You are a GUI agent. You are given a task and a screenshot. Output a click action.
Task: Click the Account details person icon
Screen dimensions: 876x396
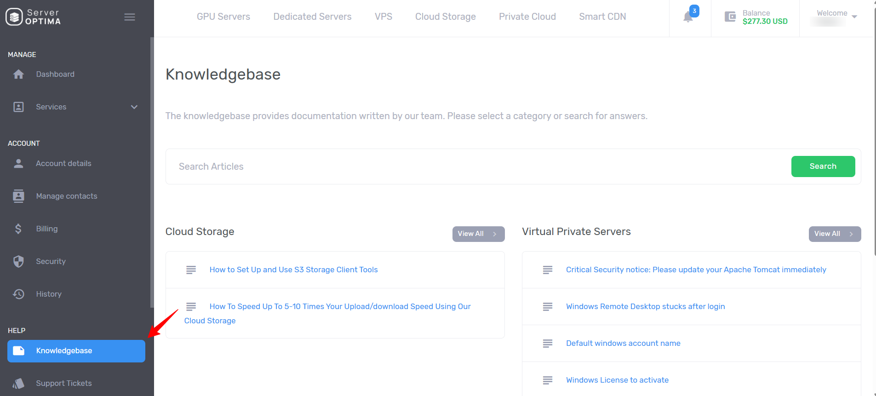18,163
